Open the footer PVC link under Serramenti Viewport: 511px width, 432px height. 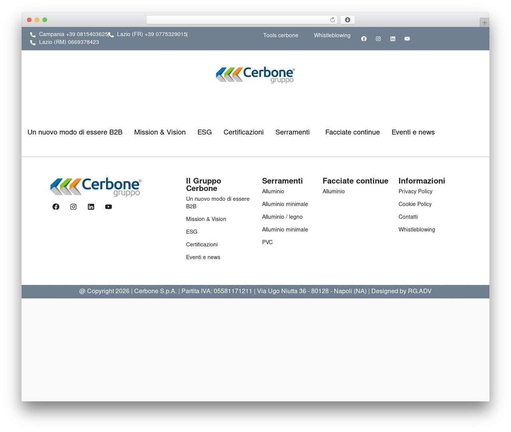pos(267,243)
